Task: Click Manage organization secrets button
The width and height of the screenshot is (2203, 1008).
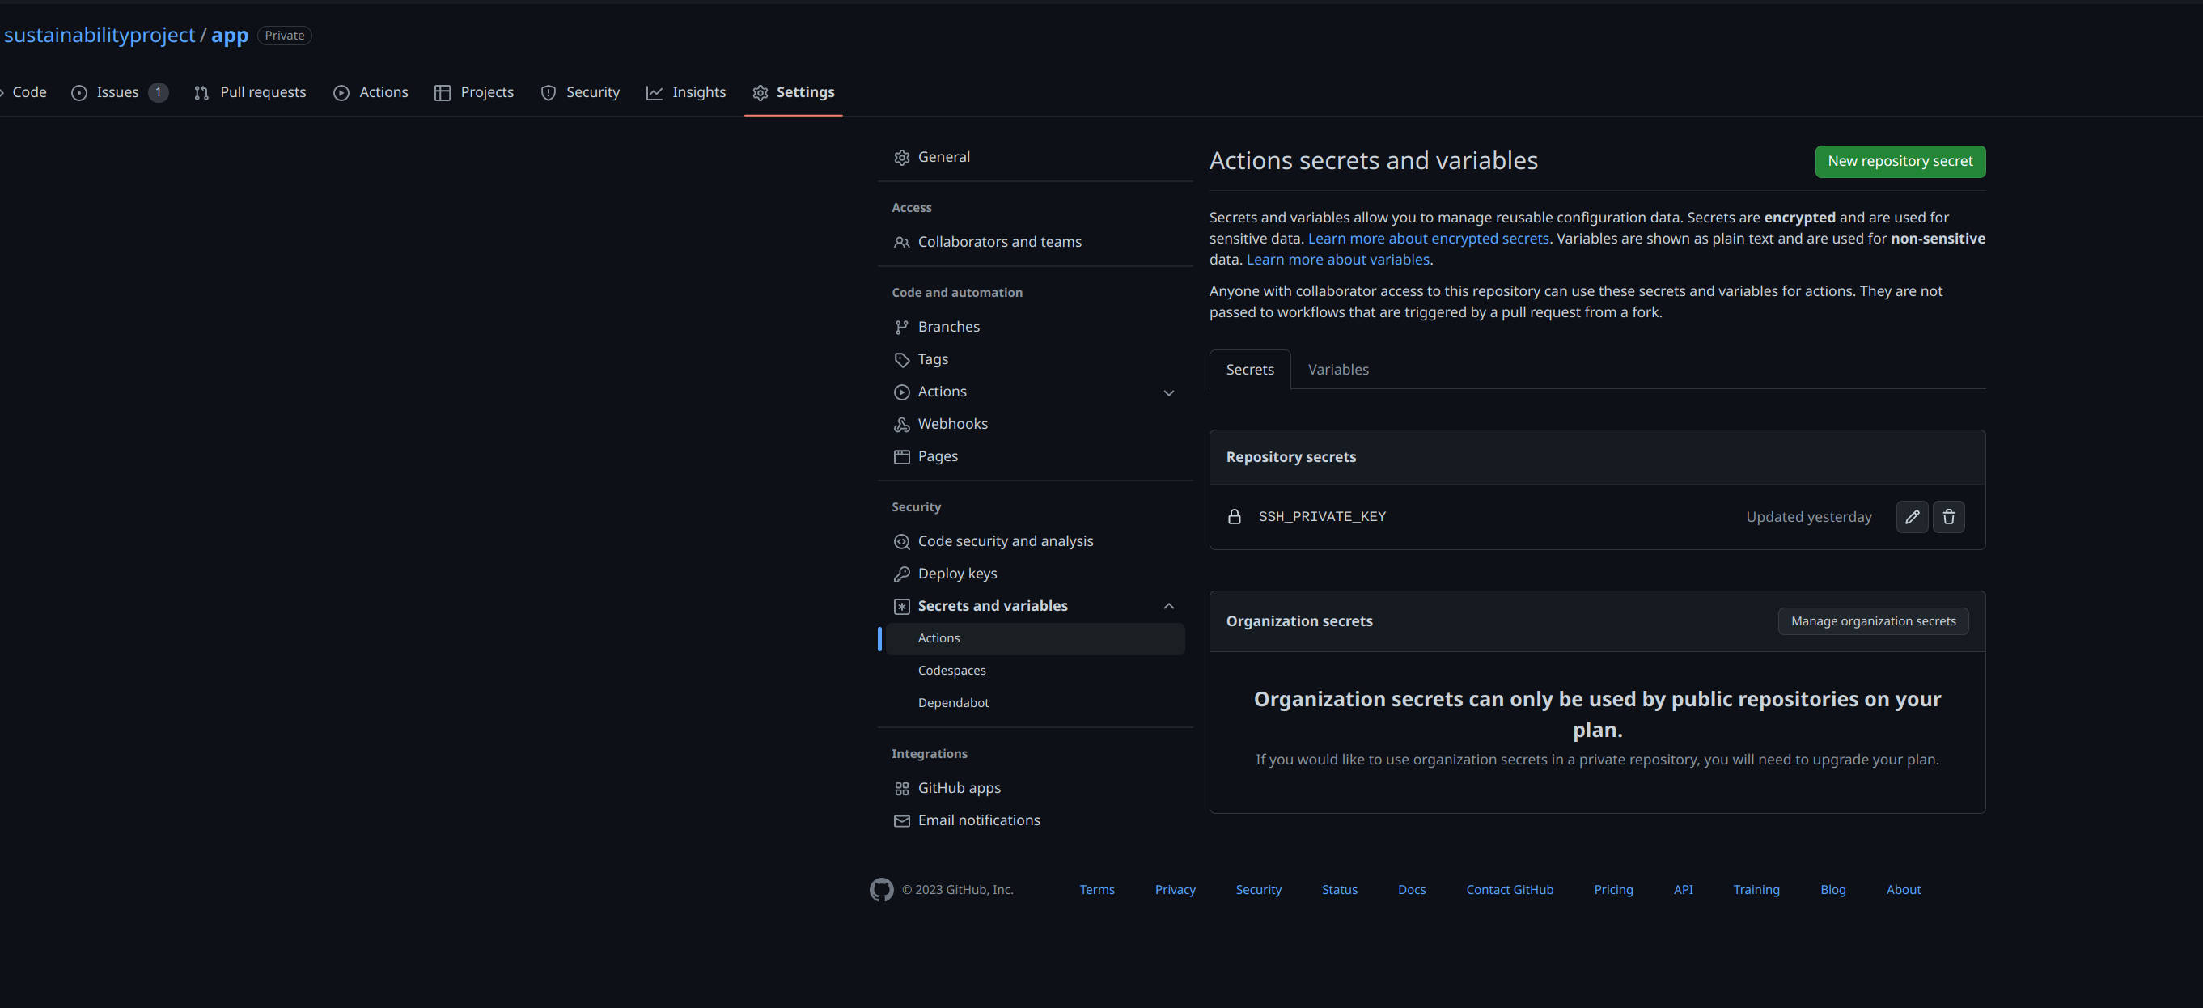Action: click(1873, 620)
